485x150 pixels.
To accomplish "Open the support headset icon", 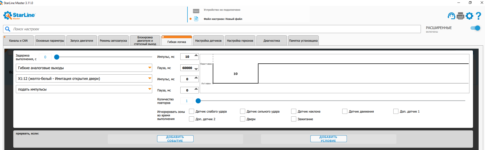I will 451,16.
